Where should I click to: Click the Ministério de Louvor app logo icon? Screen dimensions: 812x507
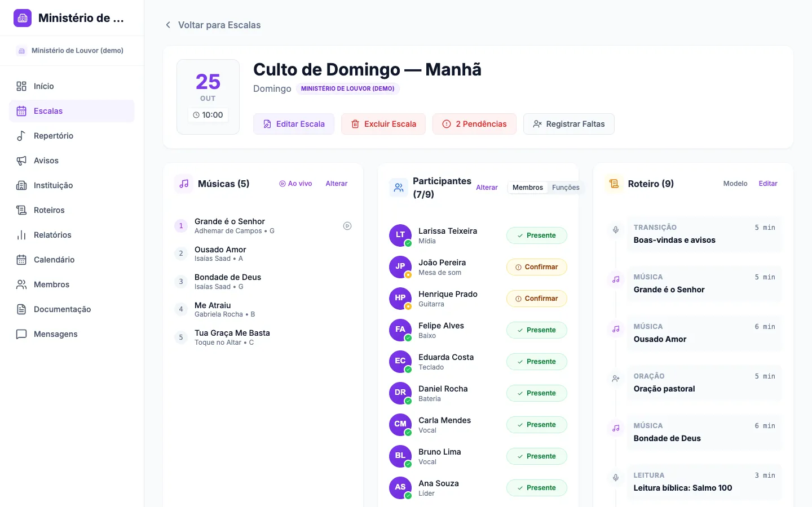coord(23,18)
